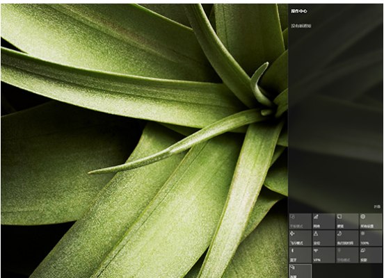The width and height of the screenshot is (384, 278).
Task: Open the Project (投影) quick action
Action: pyautogui.click(x=371, y=255)
